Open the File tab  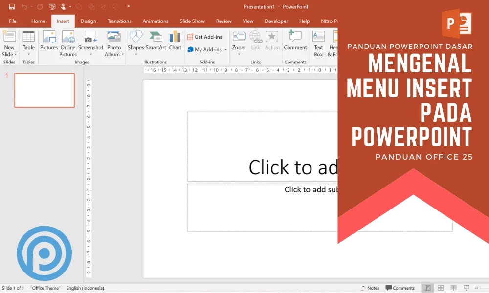pyautogui.click(x=13, y=21)
